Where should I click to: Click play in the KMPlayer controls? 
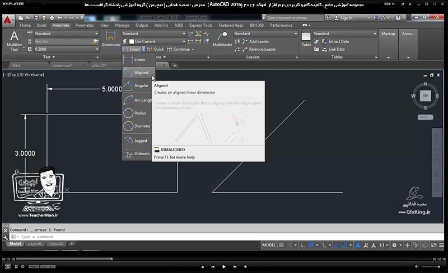[x=223, y=267]
